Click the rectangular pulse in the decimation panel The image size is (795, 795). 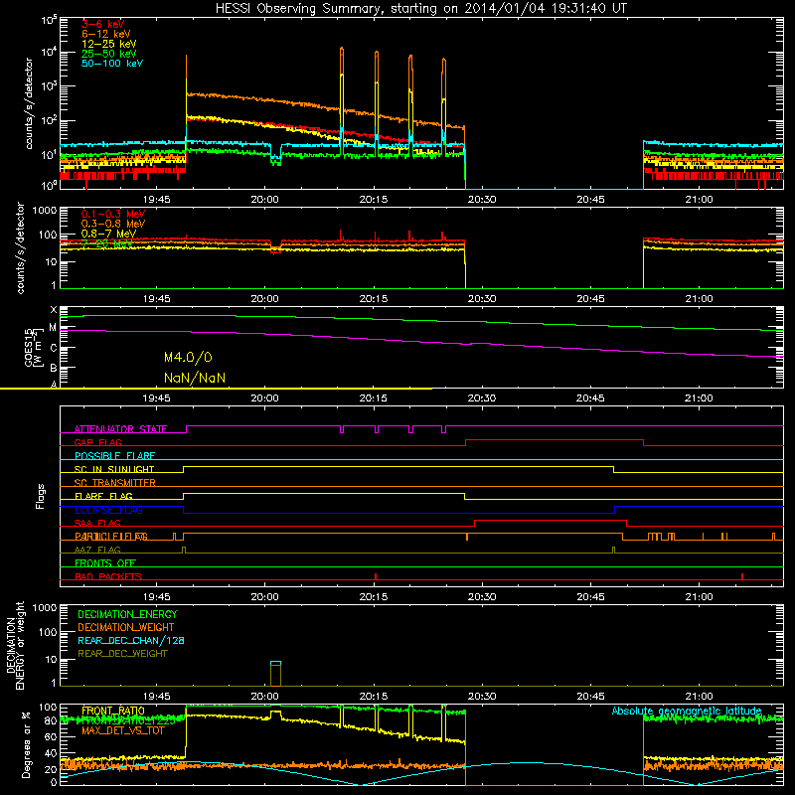click(275, 674)
